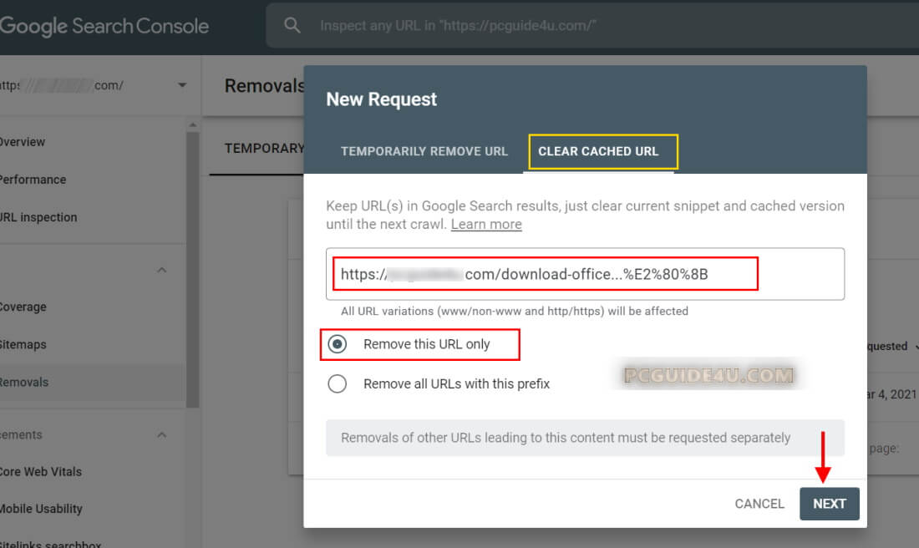Switch to Temporarily Remove URL tab
919x548 pixels.
point(424,151)
